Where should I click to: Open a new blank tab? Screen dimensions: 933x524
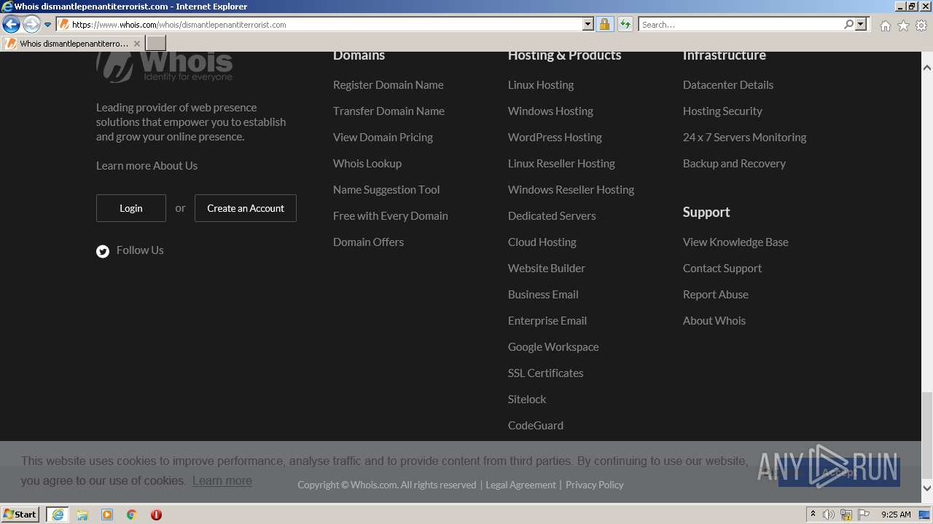tap(156, 44)
